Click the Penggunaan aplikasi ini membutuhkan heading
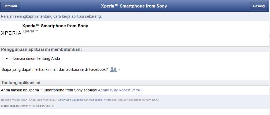270x115 pixels. click(41, 49)
